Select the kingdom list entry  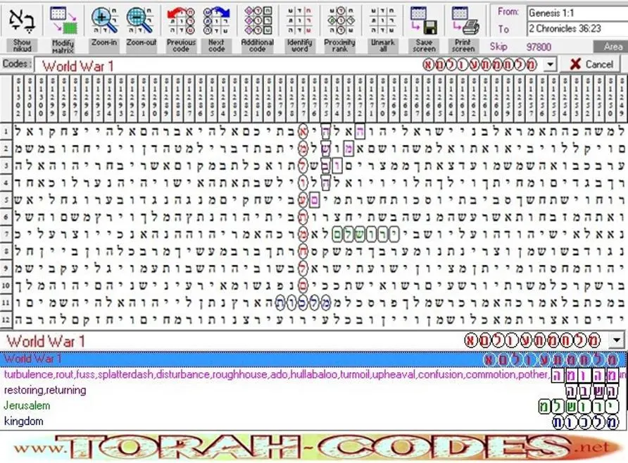313,421
